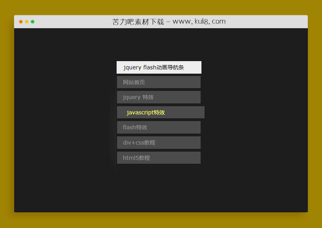Open the 网站首页 menu item
This screenshot has width=322, height=228.
tap(159, 82)
